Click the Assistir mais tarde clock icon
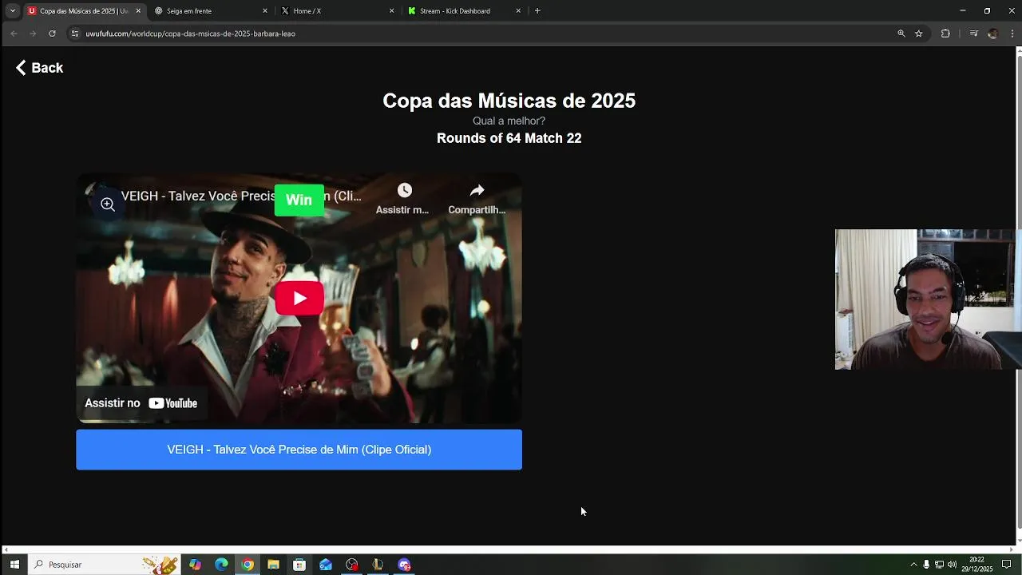 [405, 190]
